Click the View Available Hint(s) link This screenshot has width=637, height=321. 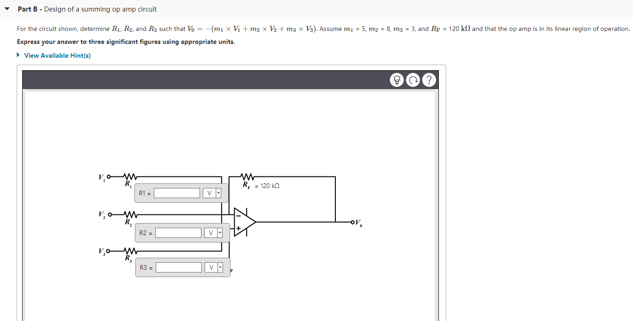pyautogui.click(x=57, y=55)
